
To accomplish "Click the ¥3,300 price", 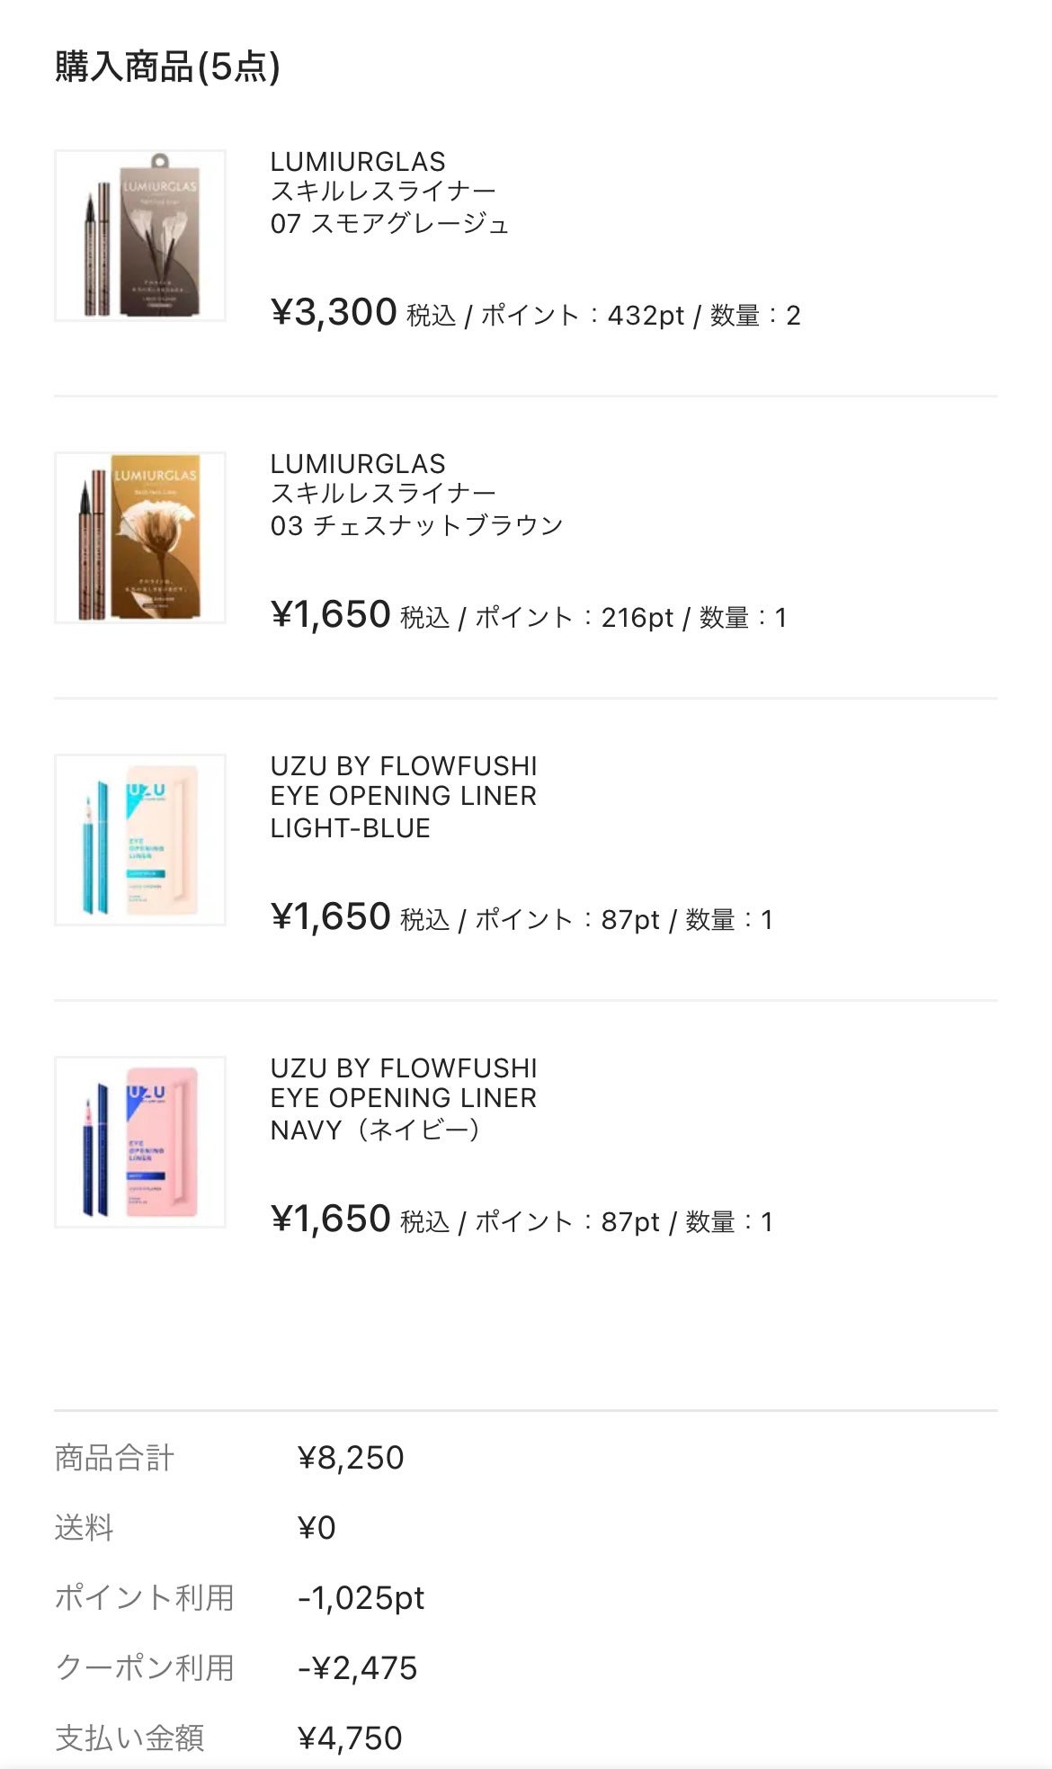I will [x=334, y=313].
